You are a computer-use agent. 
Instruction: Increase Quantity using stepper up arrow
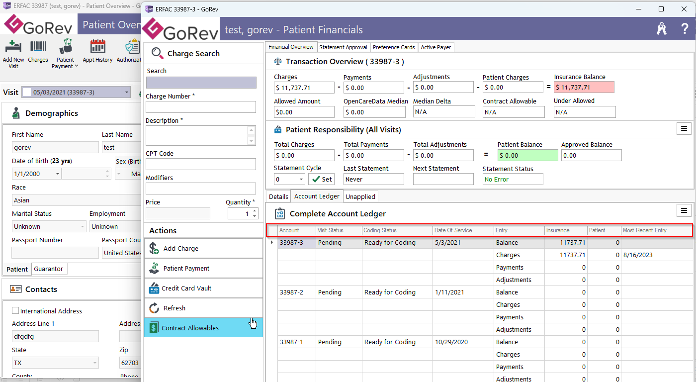click(x=255, y=211)
